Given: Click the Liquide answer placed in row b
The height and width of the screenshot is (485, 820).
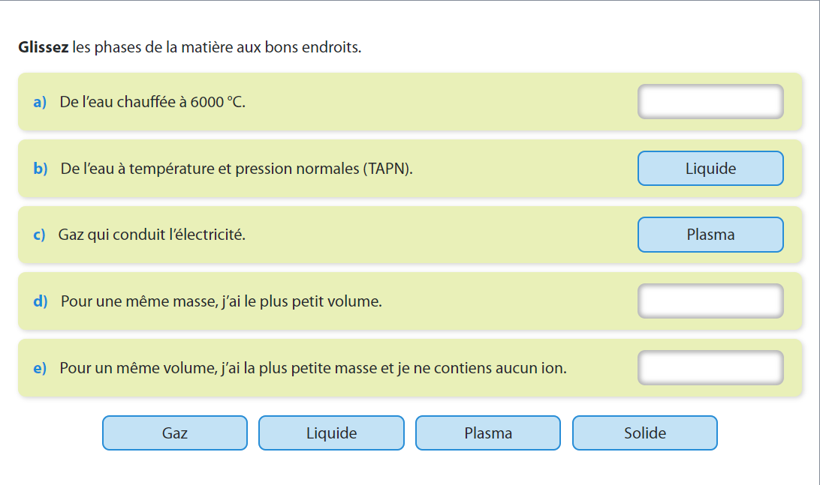Looking at the screenshot, I should point(710,169).
